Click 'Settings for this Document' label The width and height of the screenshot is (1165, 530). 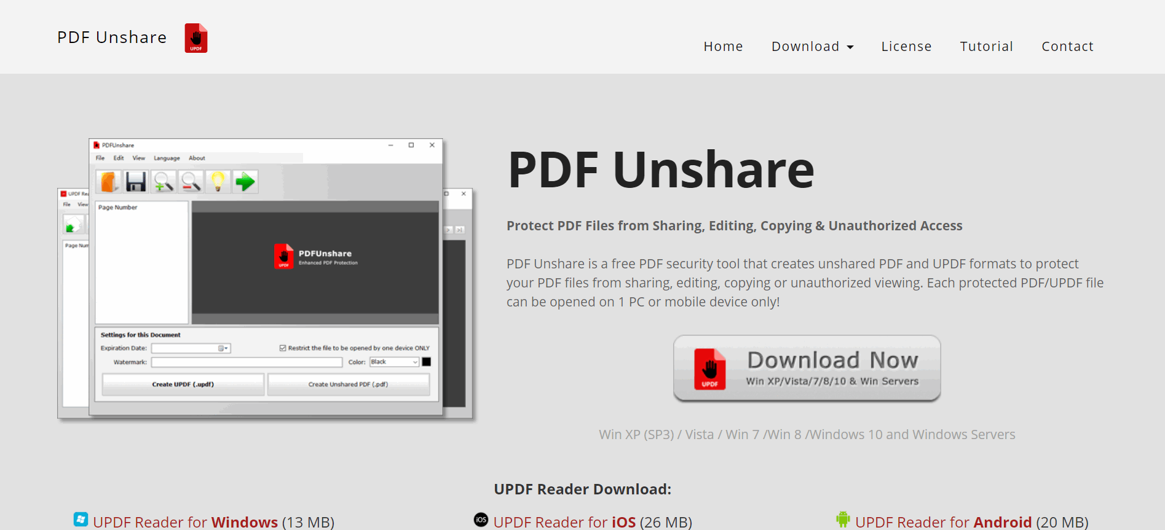click(141, 335)
